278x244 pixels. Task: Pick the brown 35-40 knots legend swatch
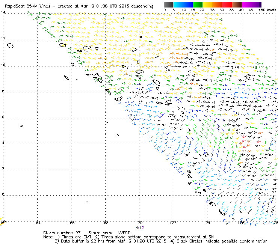[237, 5]
